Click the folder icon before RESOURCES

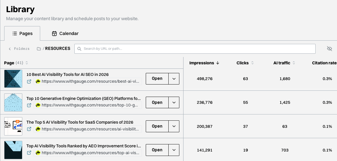tap(39, 49)
